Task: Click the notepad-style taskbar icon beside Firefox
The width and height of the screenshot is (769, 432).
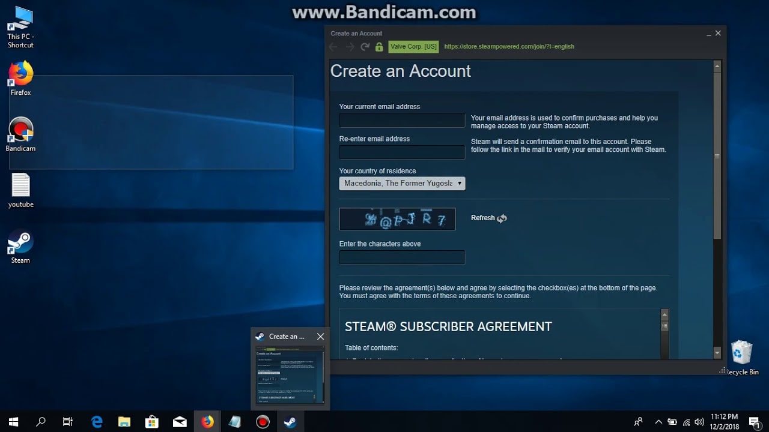Action: coord(235,422)
